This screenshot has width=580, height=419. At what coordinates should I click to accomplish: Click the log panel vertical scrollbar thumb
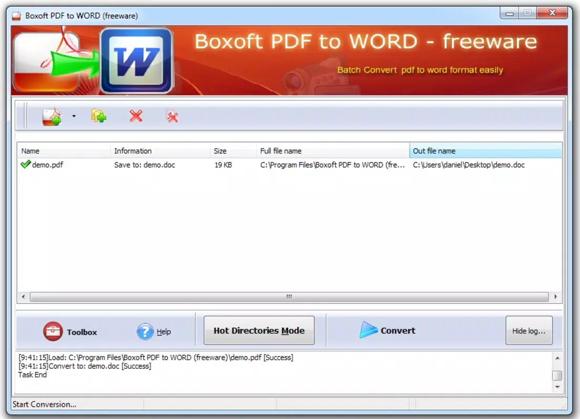[x=557, y=376]
